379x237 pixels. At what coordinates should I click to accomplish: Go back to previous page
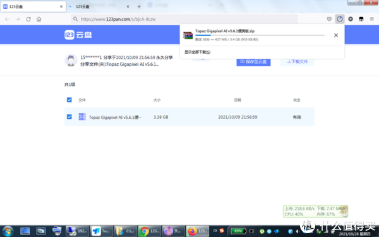click(x=7, y=19)
